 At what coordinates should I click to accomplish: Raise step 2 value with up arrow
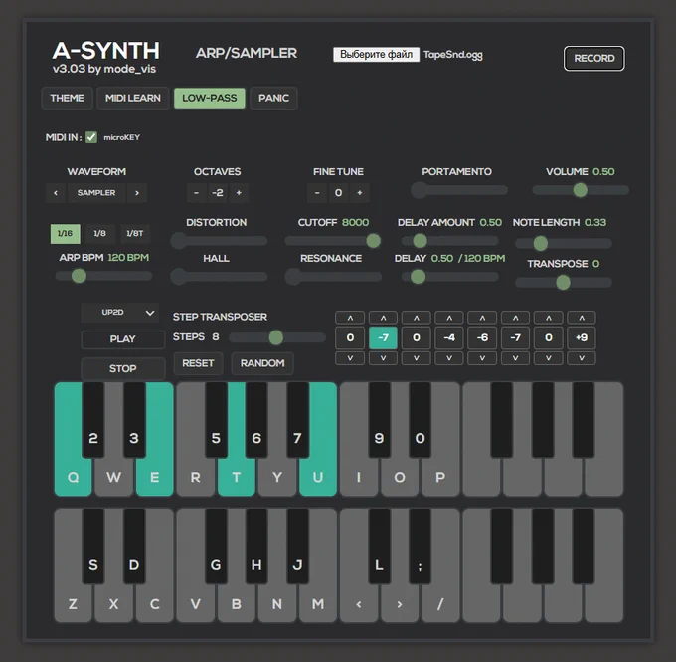click(x=384, y=318)
